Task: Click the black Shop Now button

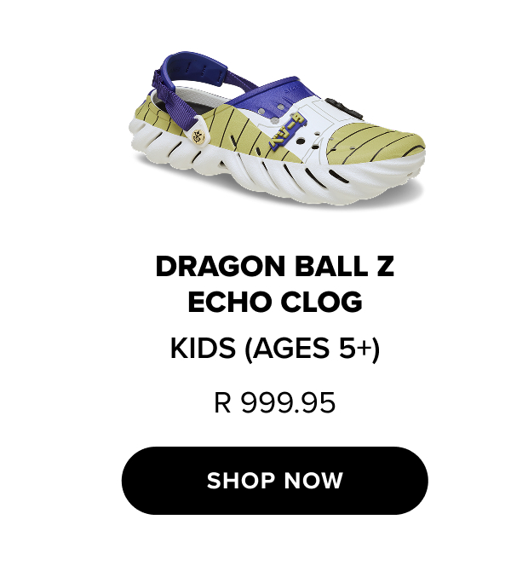Action: (274, 481)
